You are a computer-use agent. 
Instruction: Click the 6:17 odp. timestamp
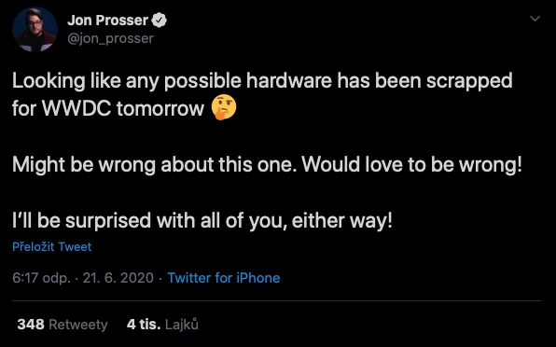tap(41, 278)
